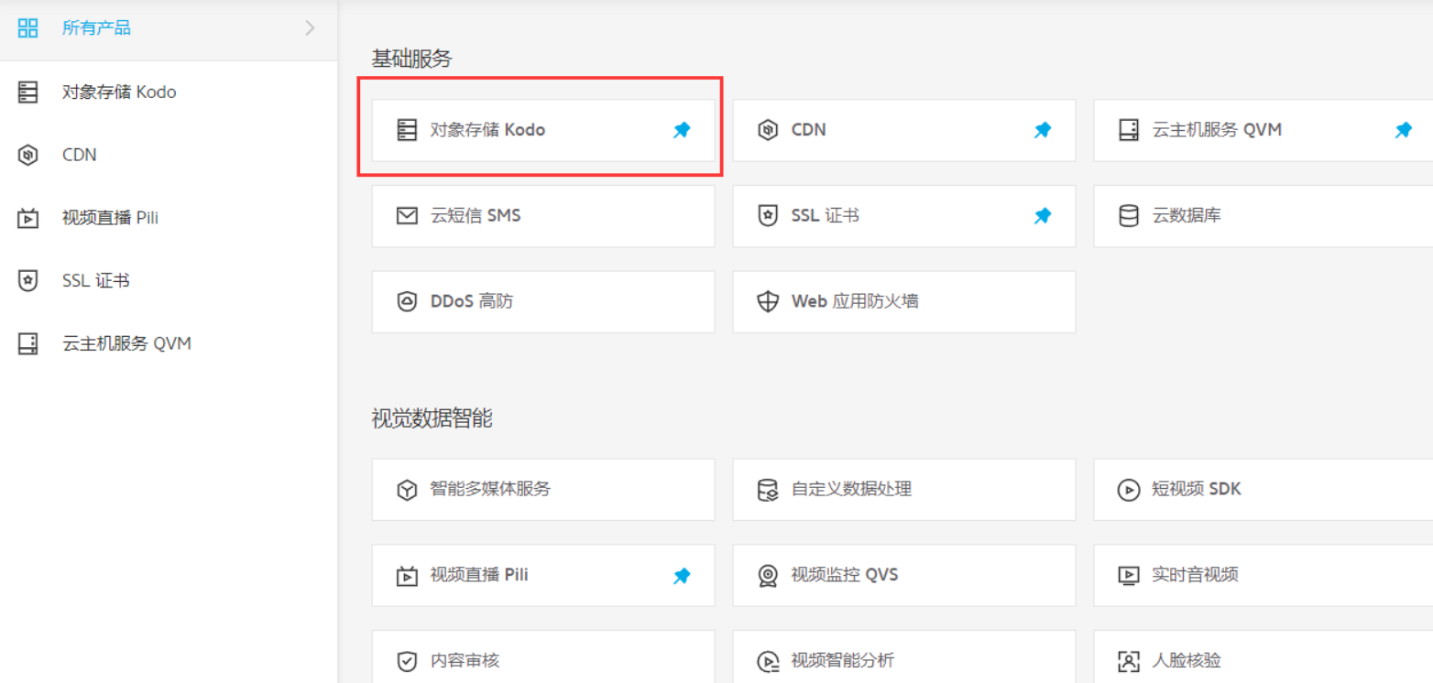Viewport: 1433px width, 683px height.
Task: Click the sidebar 视频直播 Pili TV icon
Action: click(x=28, y=218)
